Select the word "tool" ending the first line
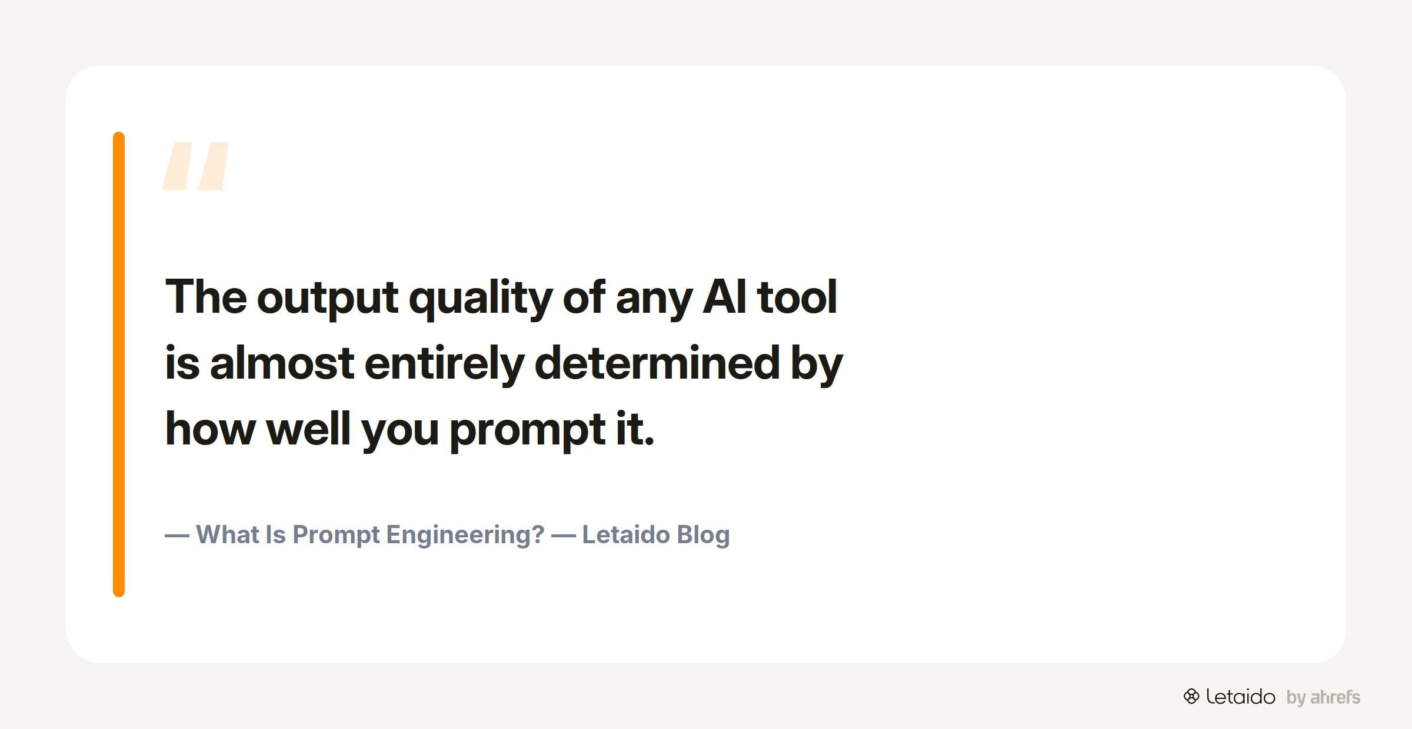This screenshot has height=729, width=1412. click(797, 297)
